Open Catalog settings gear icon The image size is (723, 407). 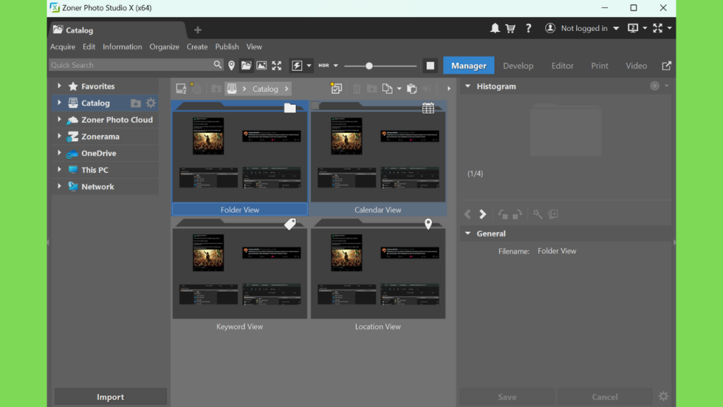[x=151, y=103]
